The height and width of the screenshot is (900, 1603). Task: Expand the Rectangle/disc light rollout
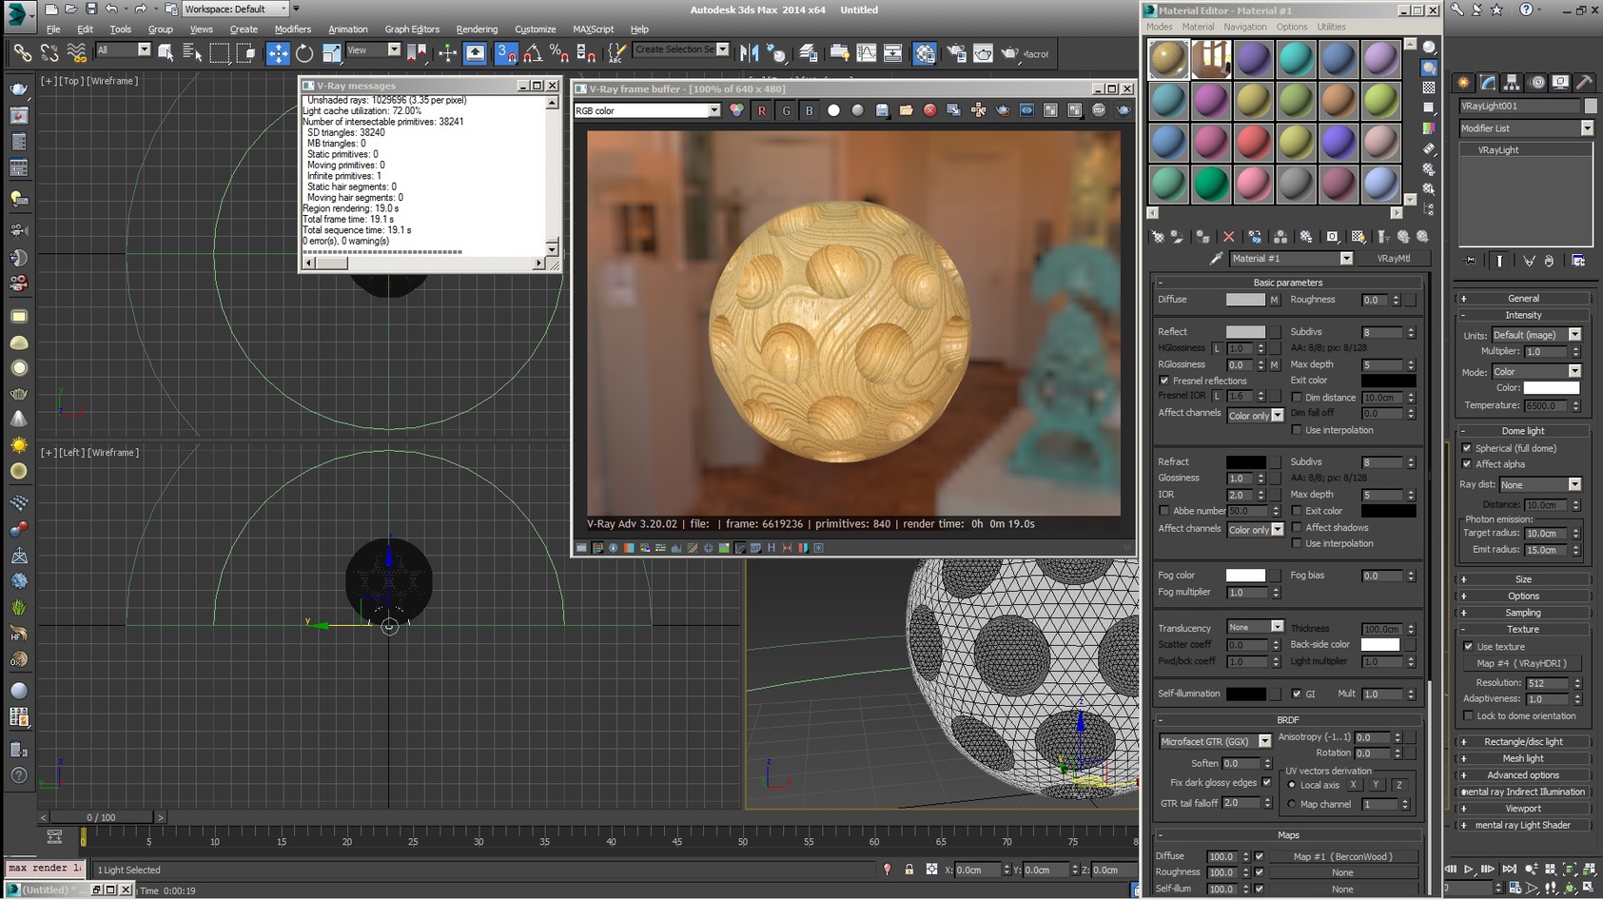(x=1522, y=742)
